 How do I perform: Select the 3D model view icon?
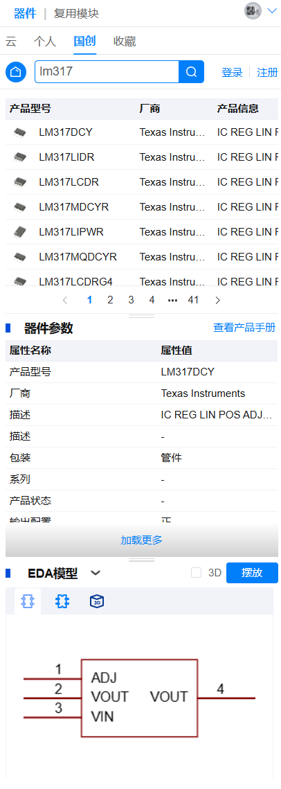[96, 601]
